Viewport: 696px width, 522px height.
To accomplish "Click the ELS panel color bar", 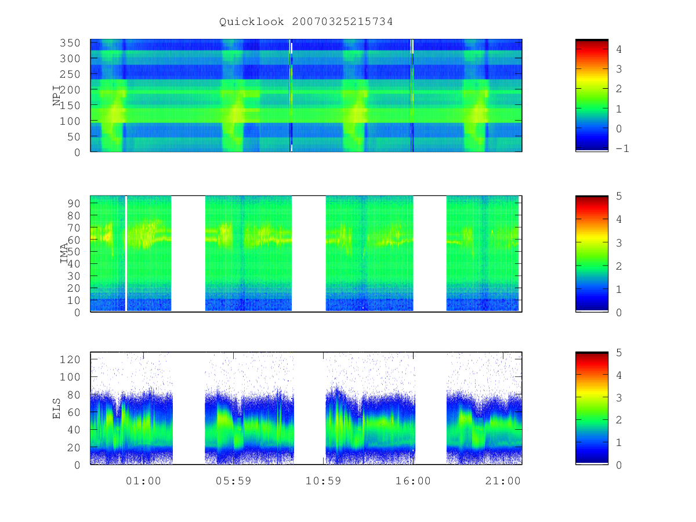I will pos(592,408).
